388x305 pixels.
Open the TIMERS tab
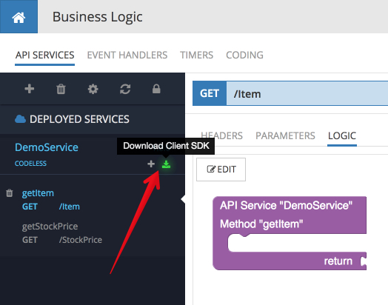(x=196, y=55)
